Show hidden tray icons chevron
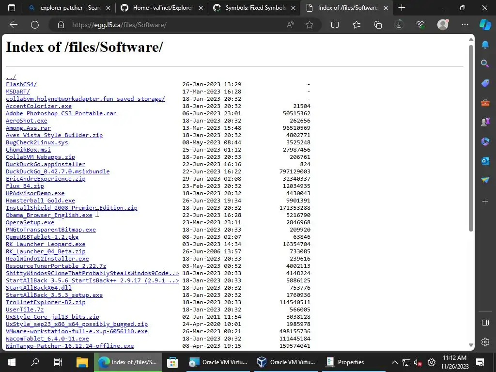The image size is (496, 372). [394, 362]
